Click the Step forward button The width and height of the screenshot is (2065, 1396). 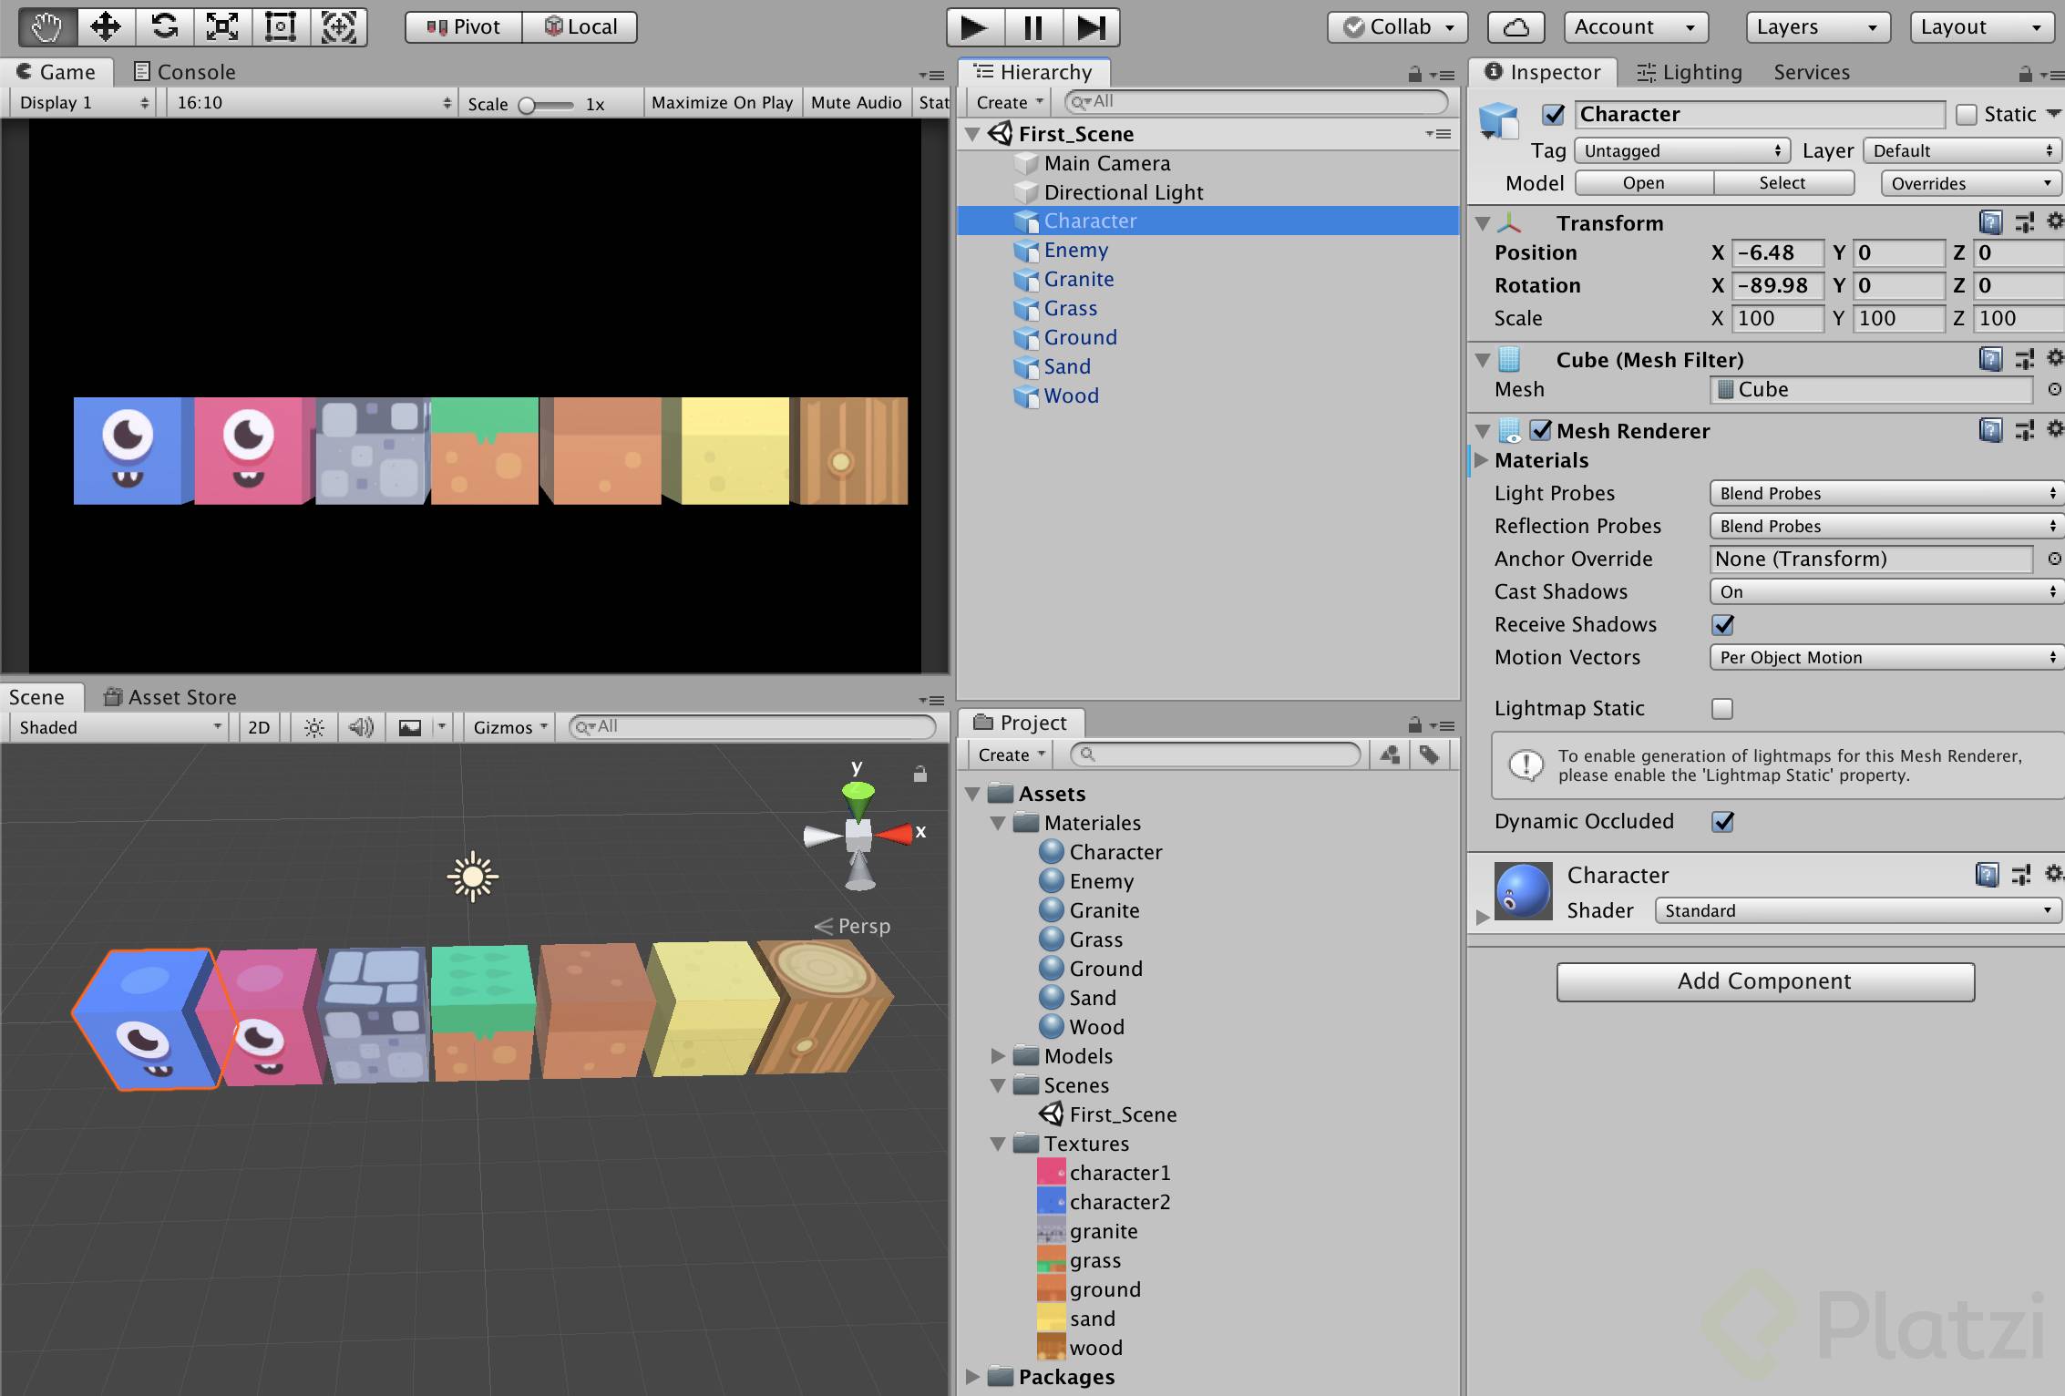[x=1091, y=27]
